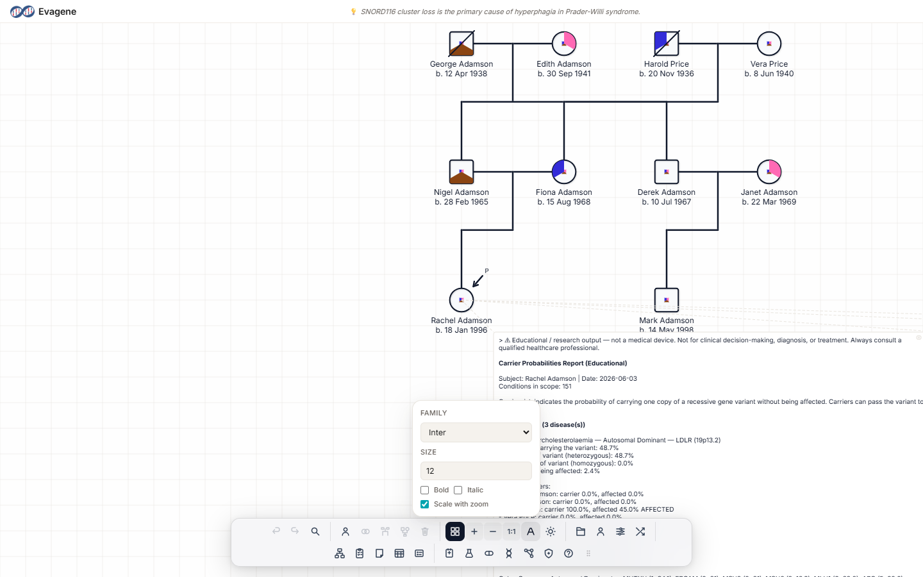Open the clipboard checklist icon
The width and height of the screenshot is (923, 577).
point(360,553)
